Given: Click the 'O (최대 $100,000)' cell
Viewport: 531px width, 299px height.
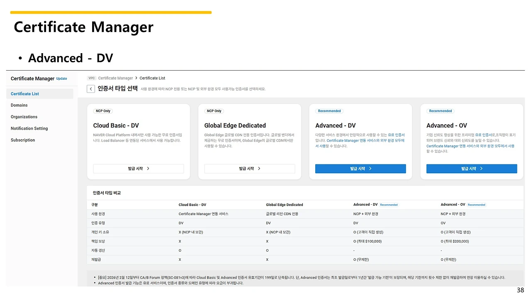Looking at the screenshot, I should (x=368, y=241).
